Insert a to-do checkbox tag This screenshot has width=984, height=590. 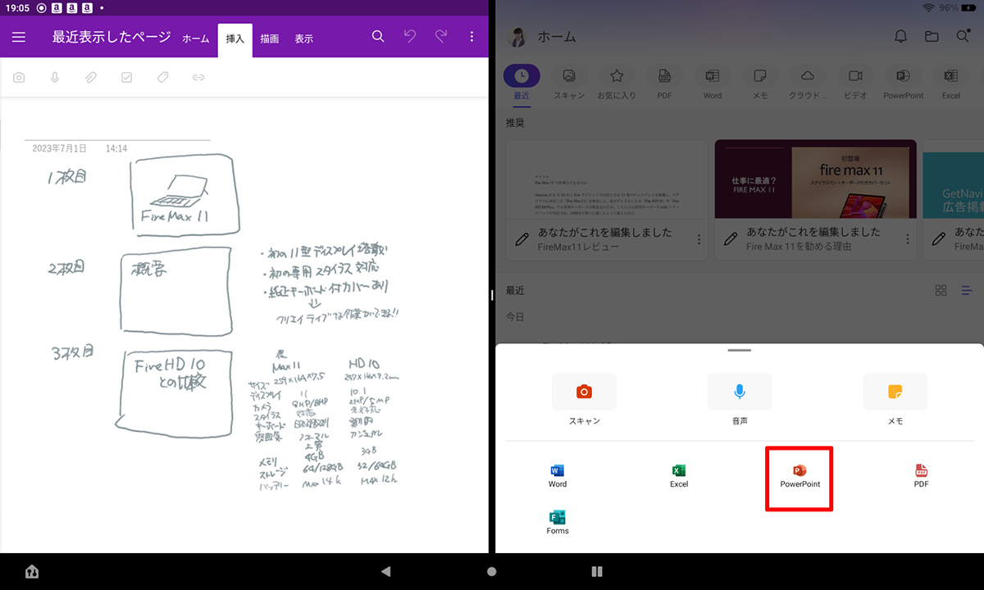[x=126, y=78]
